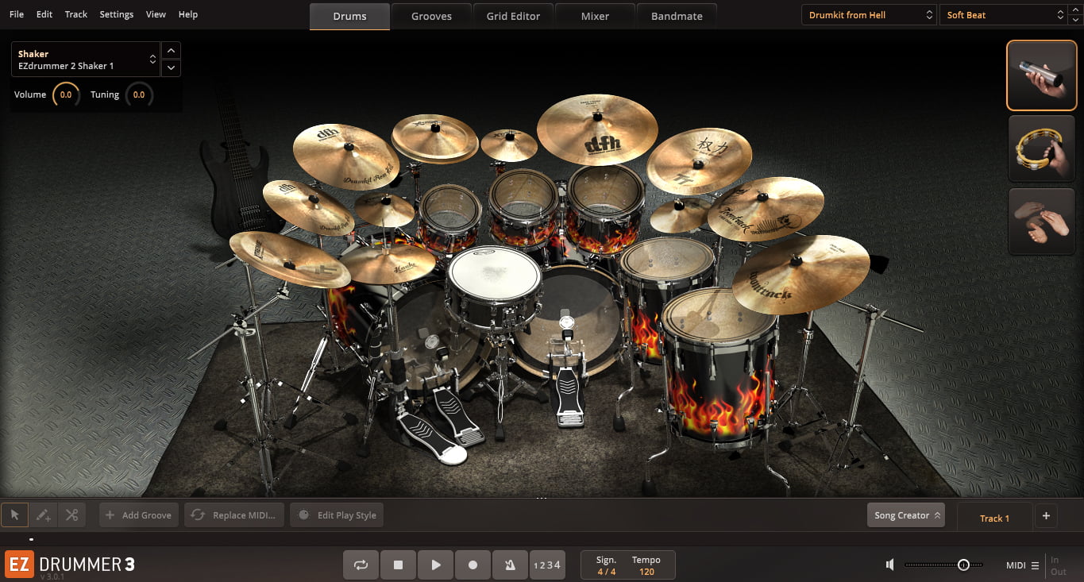Select the Track 1 tab
The image size is (1084, 582).
tap(994, 518)
